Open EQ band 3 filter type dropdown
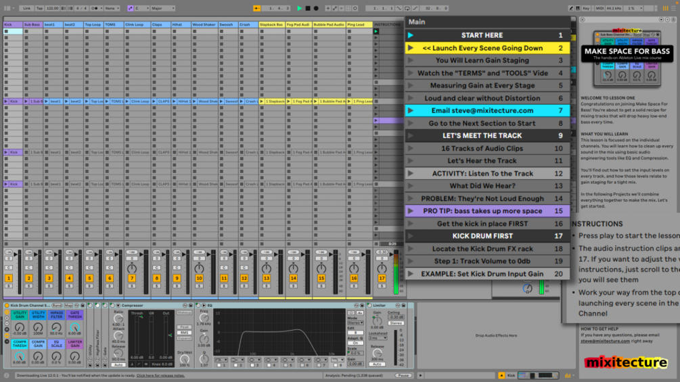Viewport: 680px width, 382px height. pos(253,360)
